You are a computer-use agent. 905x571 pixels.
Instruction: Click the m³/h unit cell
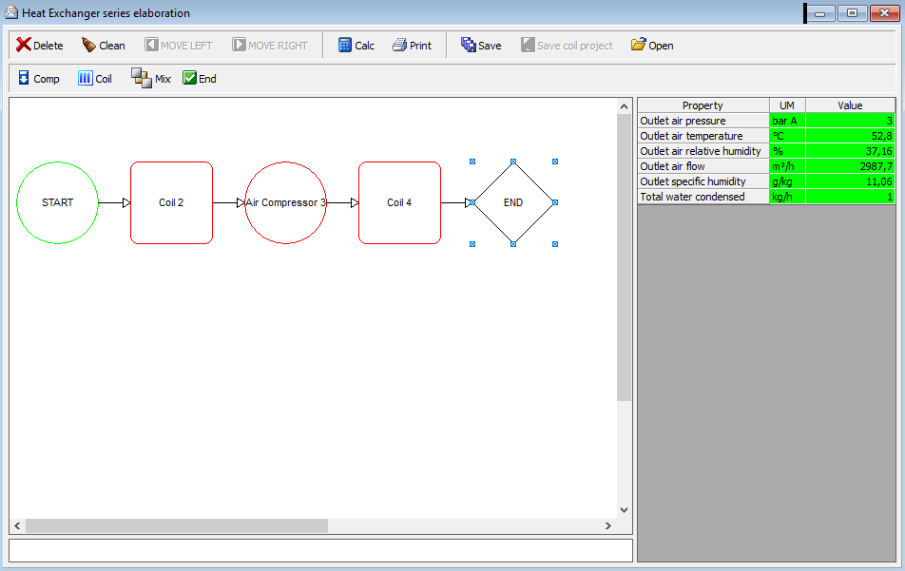[x=787, y=166]
